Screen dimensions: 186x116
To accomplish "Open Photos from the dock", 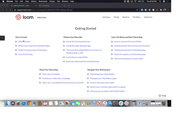I will click(67, 103).
